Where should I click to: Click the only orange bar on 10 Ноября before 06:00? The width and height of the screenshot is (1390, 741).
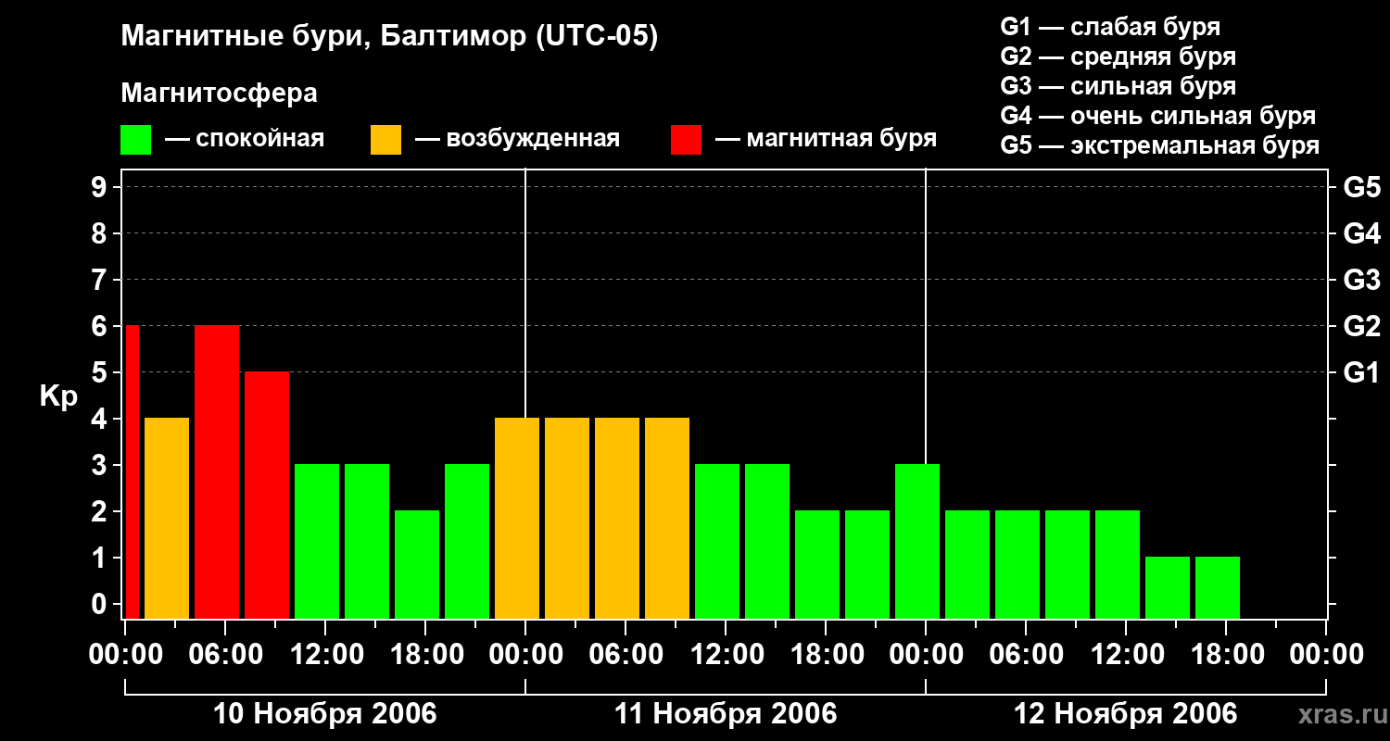167,517
